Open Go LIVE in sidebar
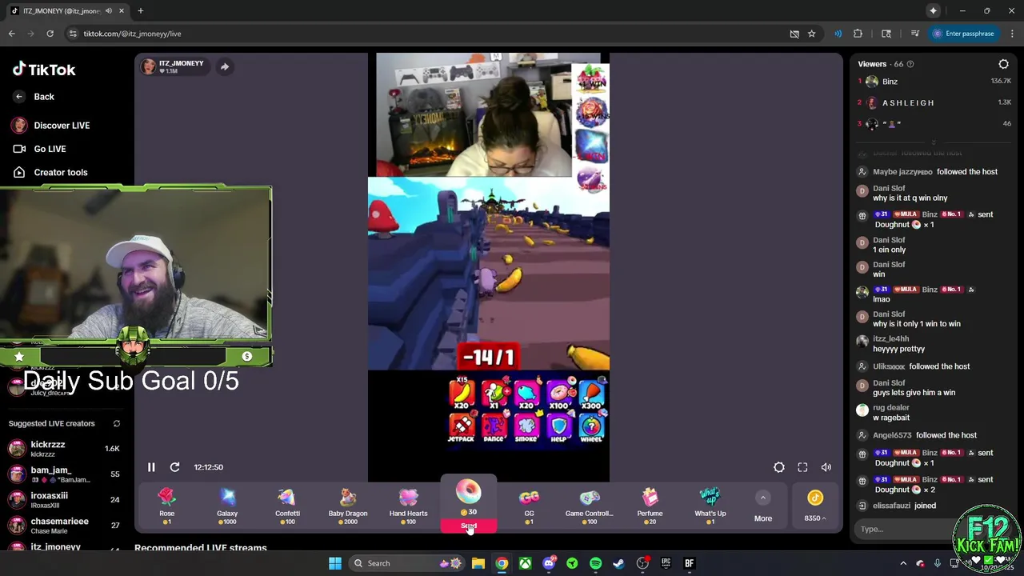The image size is (1024, 576). click(x=40, y=149)
